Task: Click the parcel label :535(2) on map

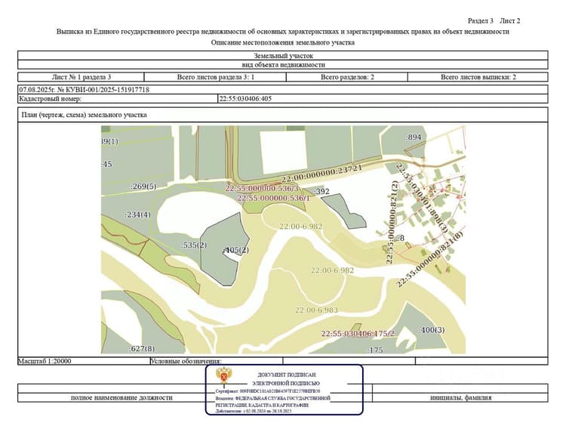Action: coord(194,245)
